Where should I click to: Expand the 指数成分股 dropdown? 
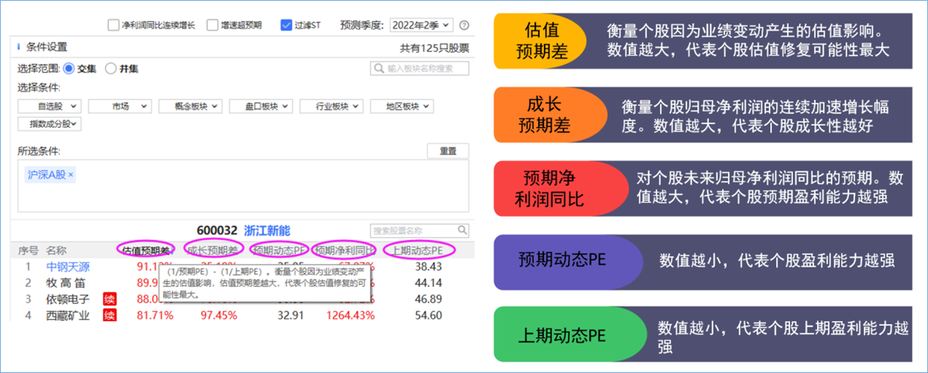click(49, 124)
